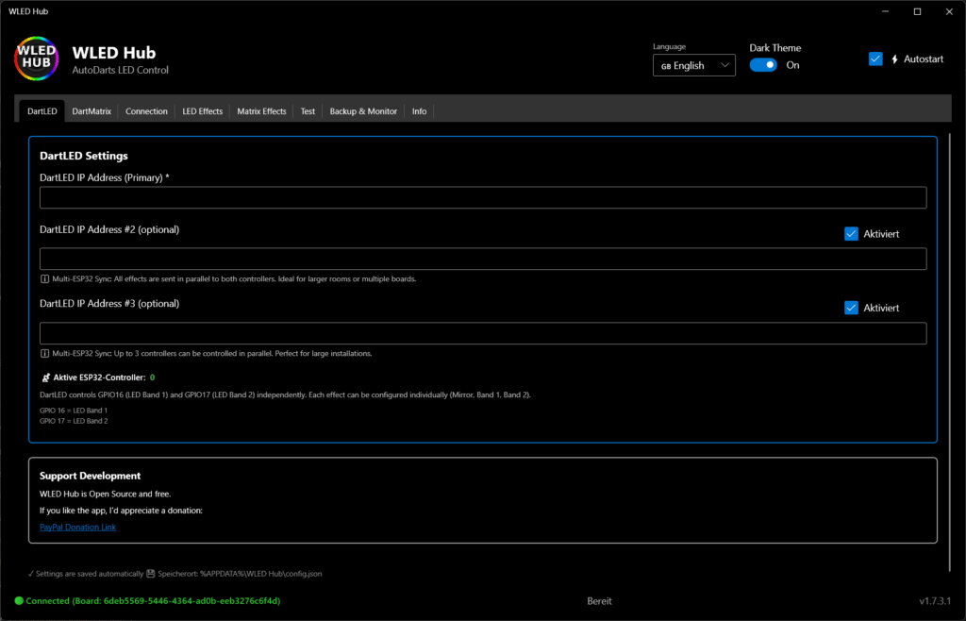Click the Aktive ESP32-Controller icon

[x=44, y=378]
